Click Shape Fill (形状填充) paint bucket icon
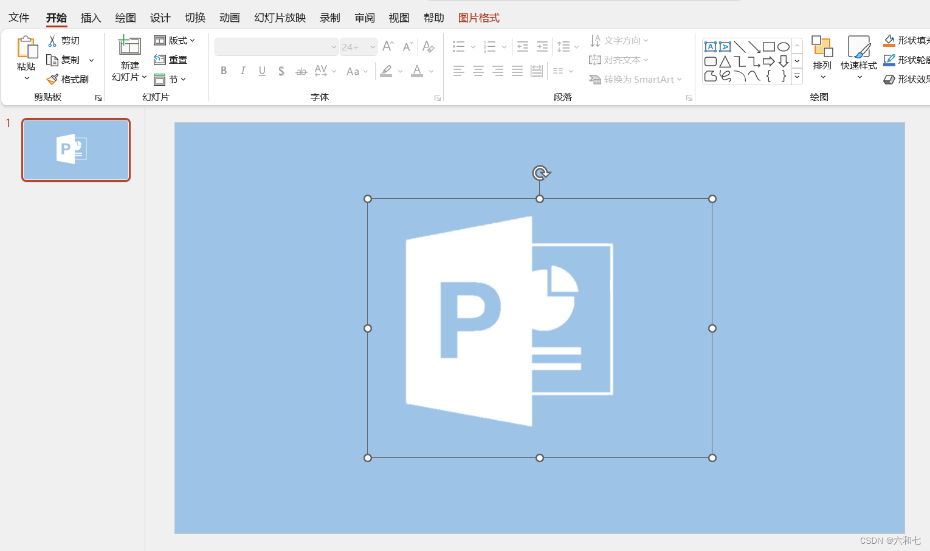The image size is (930, 551). [x=889, y=41]
